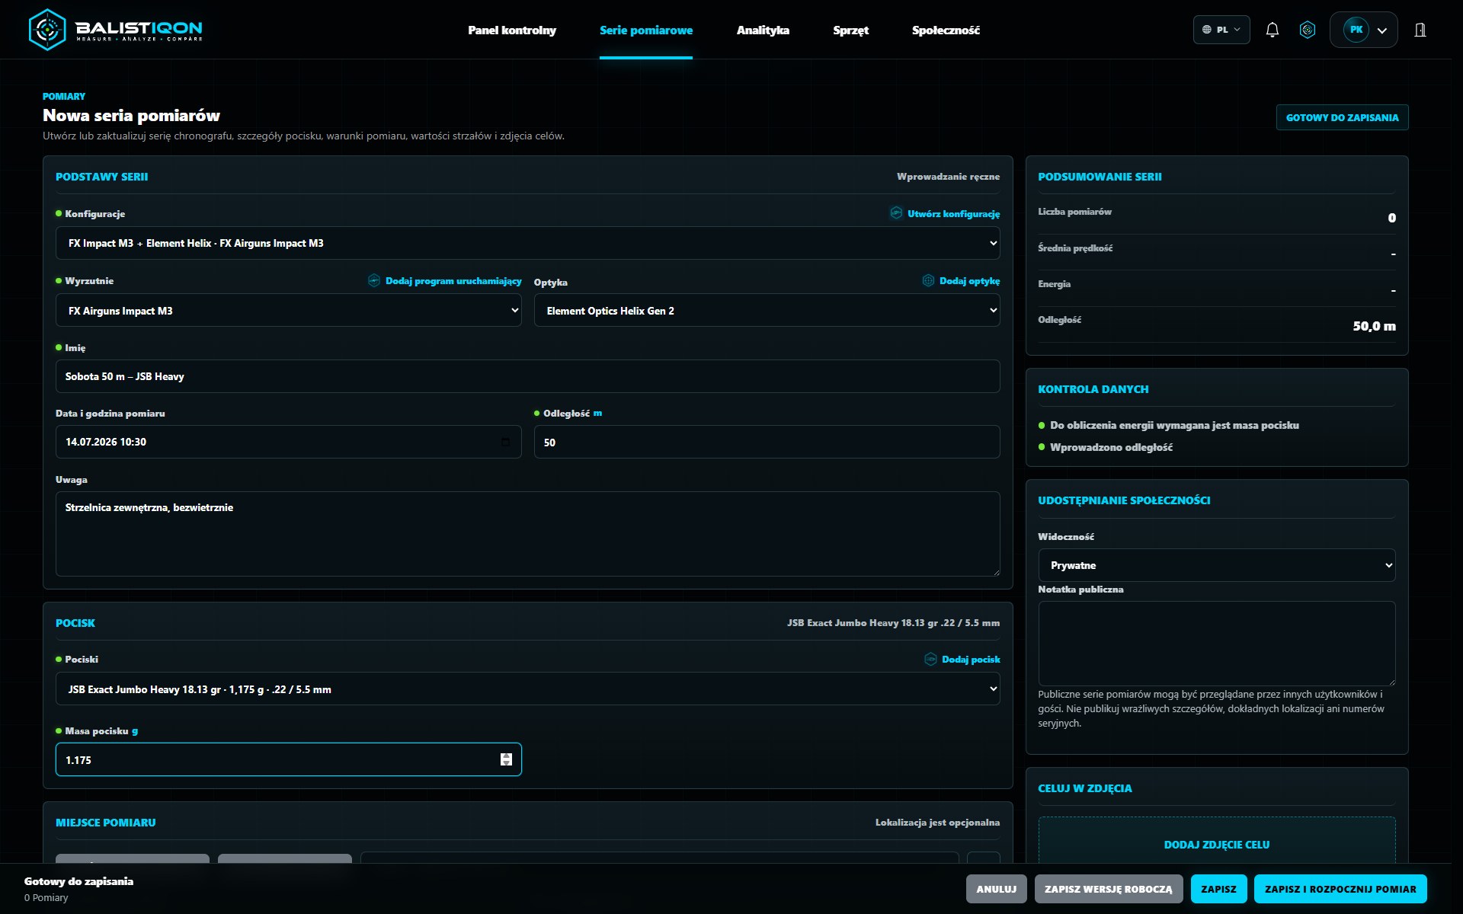Screen dimensions: 1463x914
Task: Go to the Sprzęt tab
Action: click(850, 30)
